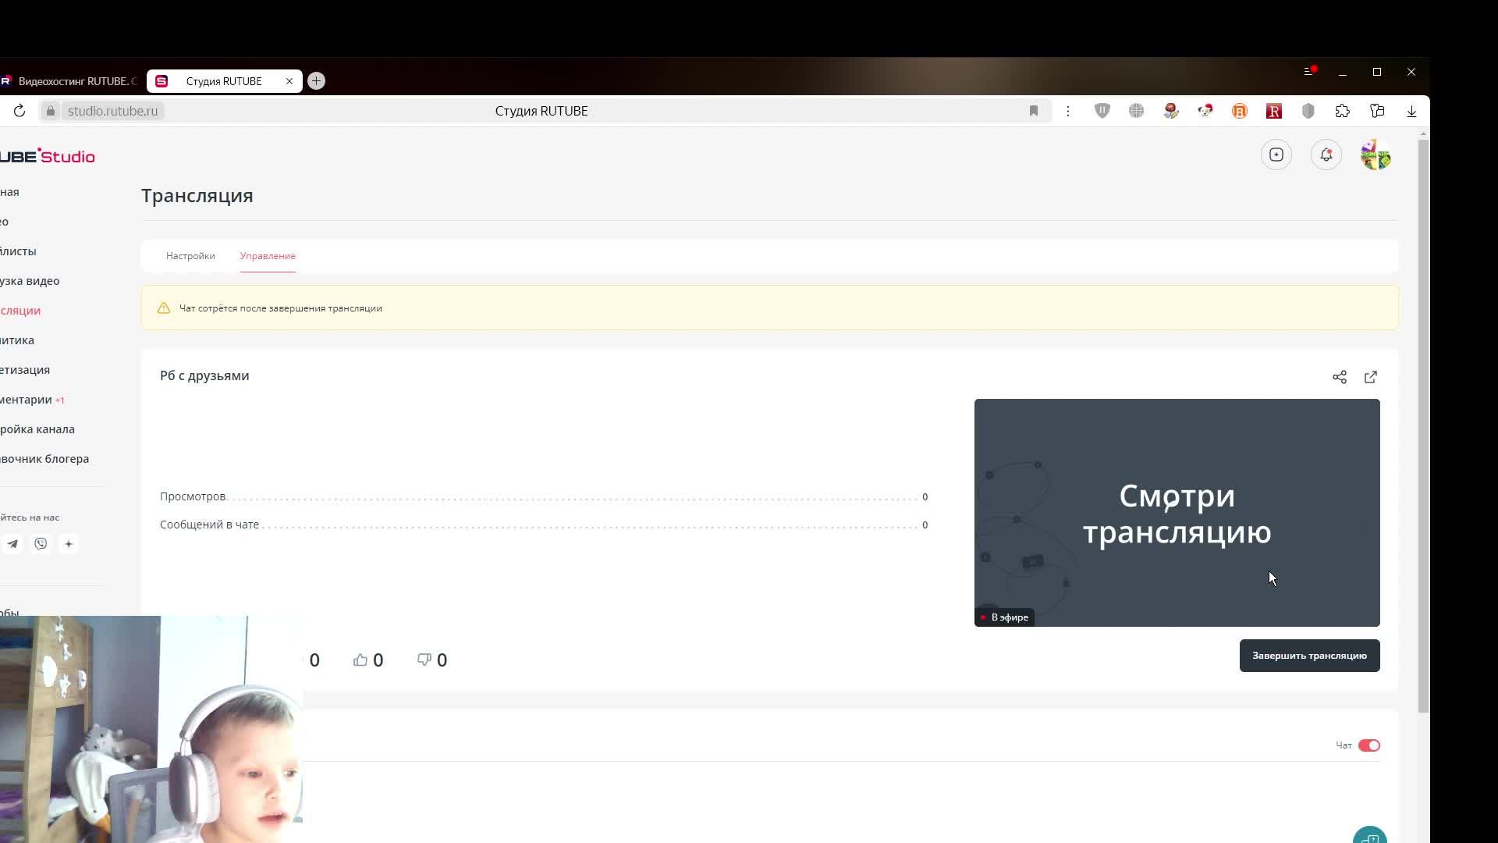1498x843 pixels.
Task: Click the В эфире live badge
Action: pyautogui.click(x=1004, y=617)
